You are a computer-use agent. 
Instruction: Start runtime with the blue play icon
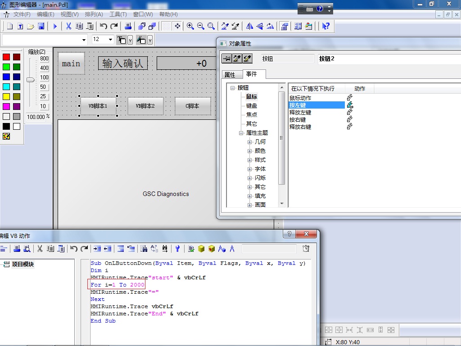55,27
